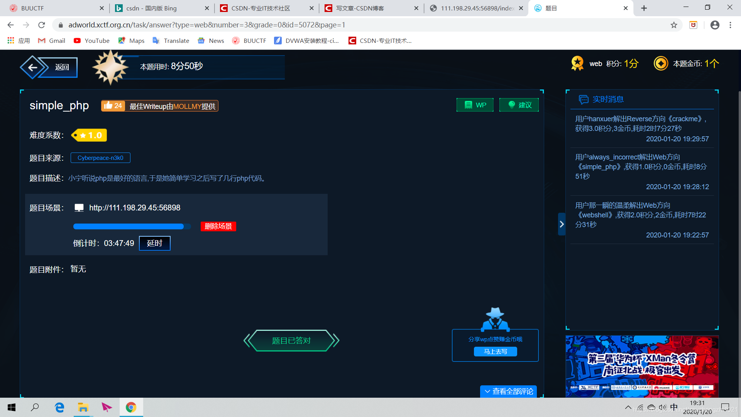Click the difficulty 1.0 star badge
The width and height of the screenshot is (741, 417).
click(x=89, y=135)
